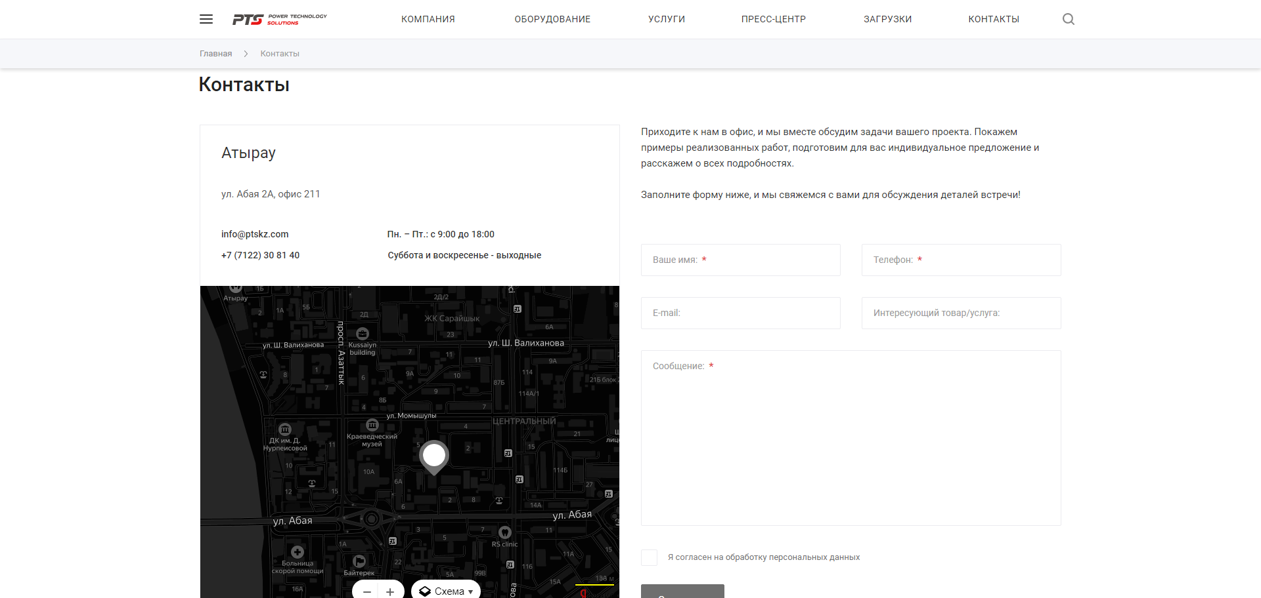Click the fountain icon near building 8
This screenshot has width=1261, height=598.
(x=263, y=374)
